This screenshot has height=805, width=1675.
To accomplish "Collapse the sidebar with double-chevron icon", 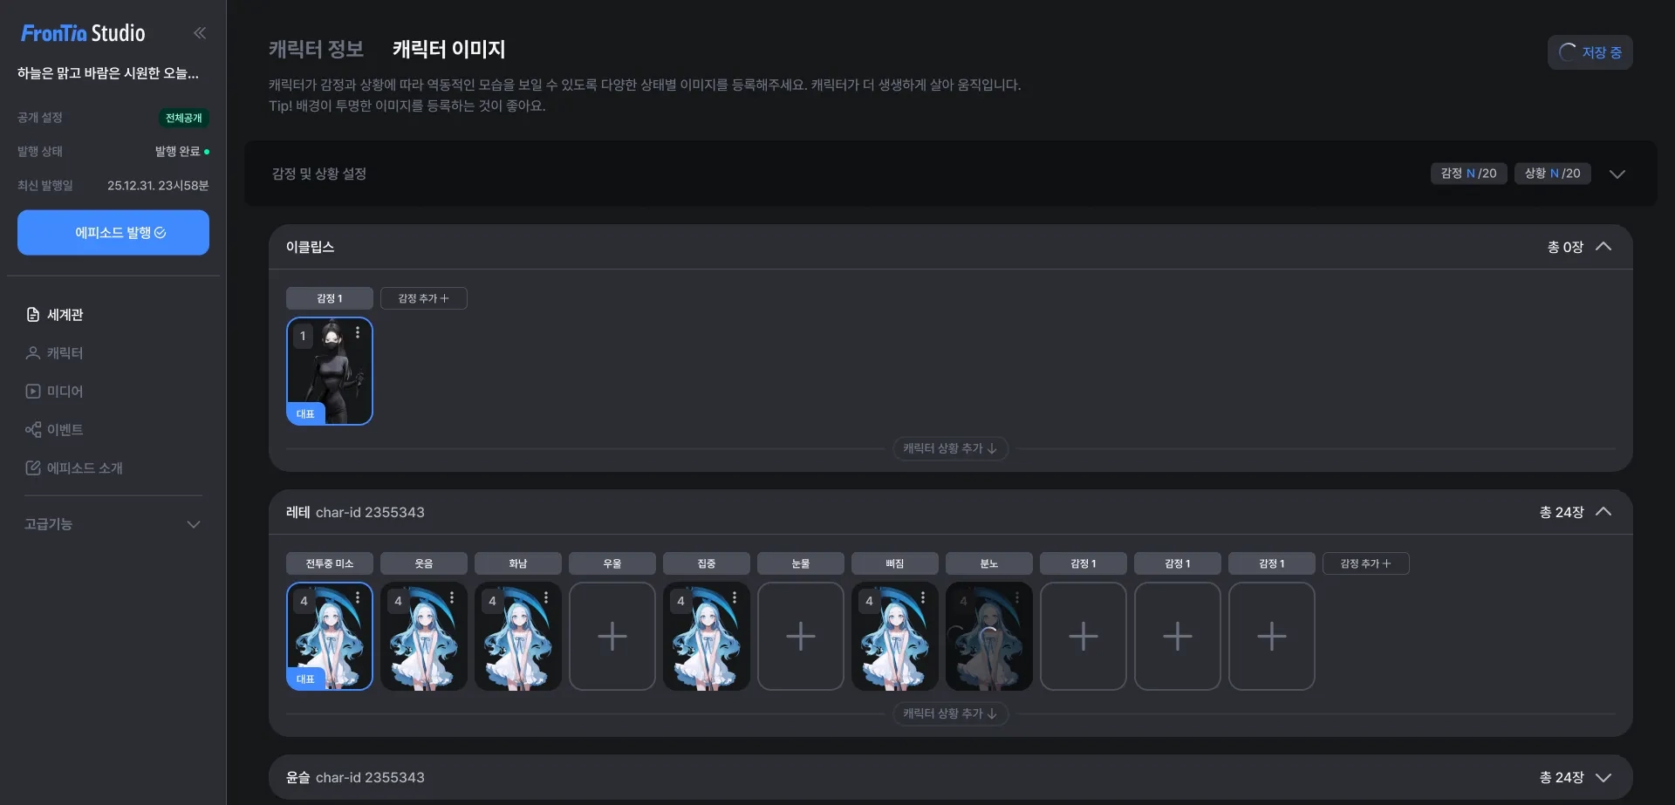I will pos(200,33).
